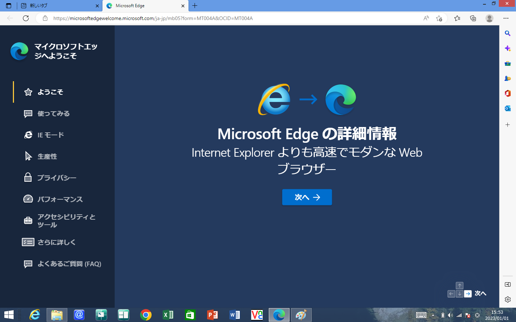Click the right arrow key navigation button
Viewport: 516px width, 322px height.
468,294
